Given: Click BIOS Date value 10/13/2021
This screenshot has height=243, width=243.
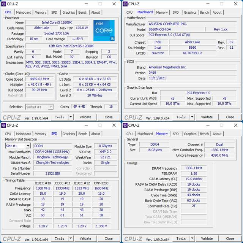Looking at the screenshot, I should 192,78.
